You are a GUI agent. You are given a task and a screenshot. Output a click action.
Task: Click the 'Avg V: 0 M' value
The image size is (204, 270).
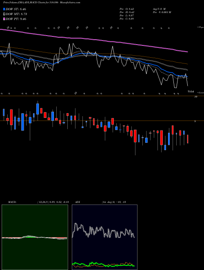pos(159,9)
